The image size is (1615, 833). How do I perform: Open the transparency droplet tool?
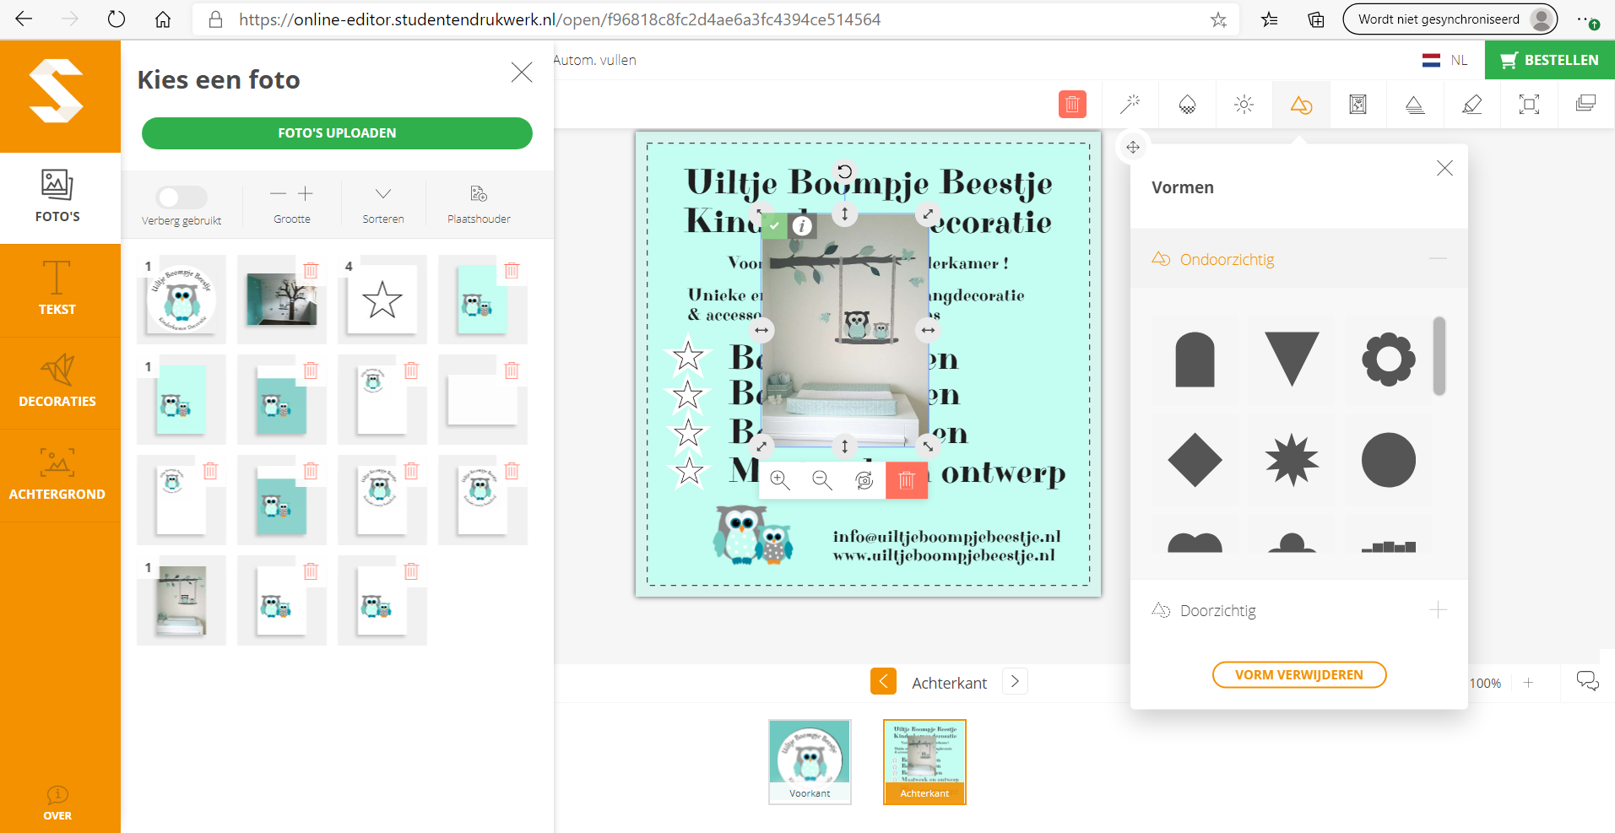(x=1187, y=104)
